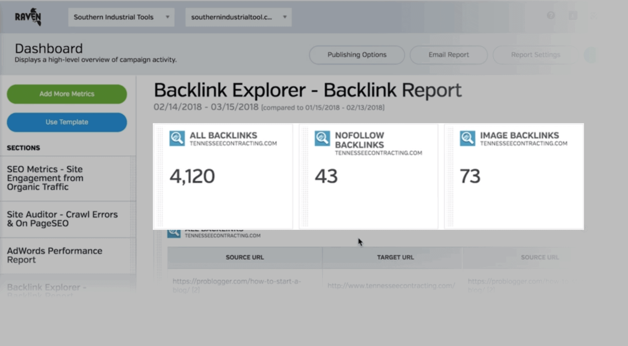Click the All Backlinks magnifier icon
Viewport: 628px width, 346px height.
(x=177, y=138)
